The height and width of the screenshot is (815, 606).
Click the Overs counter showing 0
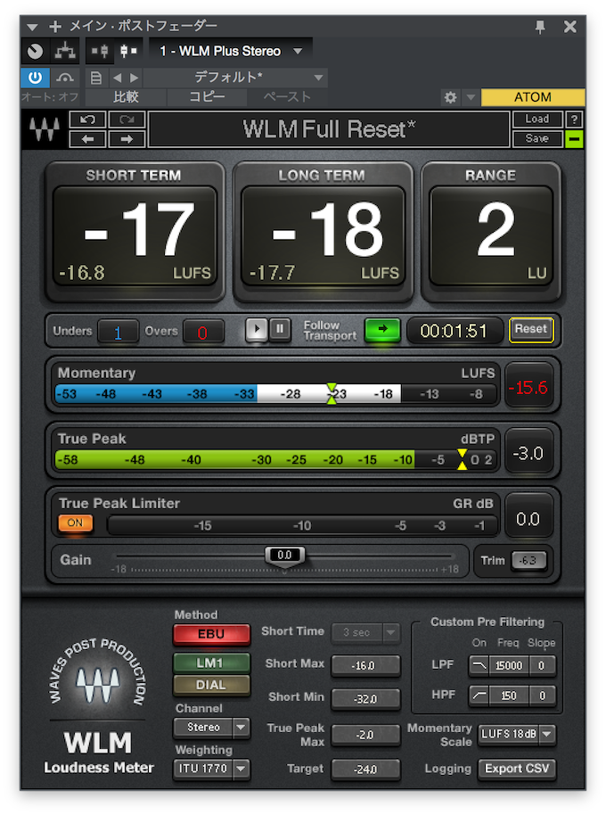[203, 332]
